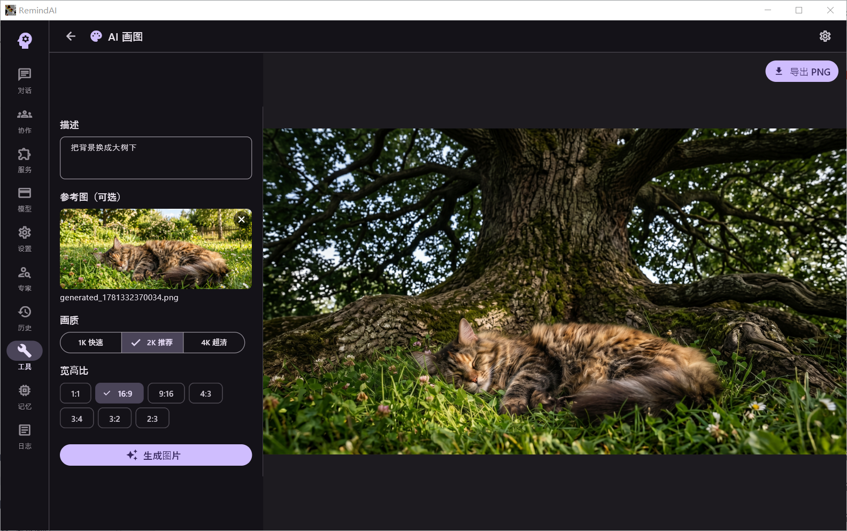
Task: Select 1K 快速 quality option
Action: [91, 343]
